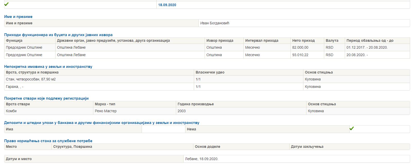
Task: Click the Иван Богдановић name cell
Action: coord(215,23)
